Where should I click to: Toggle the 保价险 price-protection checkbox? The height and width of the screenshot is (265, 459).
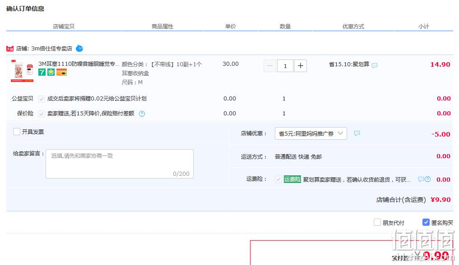[41, 114]
